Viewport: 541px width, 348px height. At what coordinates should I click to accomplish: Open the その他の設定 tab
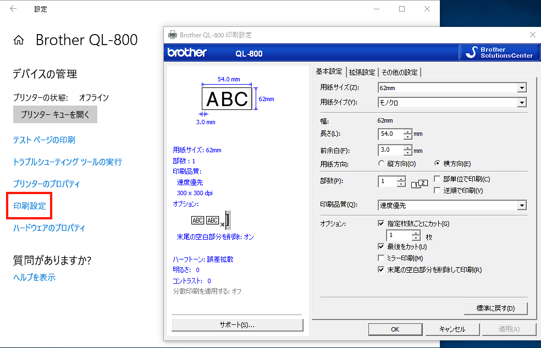pyautogui.click(x=400, y=72)
